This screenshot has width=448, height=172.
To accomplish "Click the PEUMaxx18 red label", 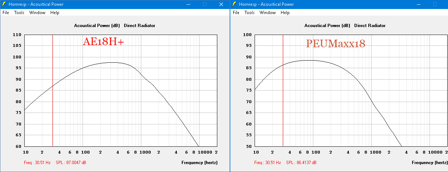I will (x=336, y=44).
